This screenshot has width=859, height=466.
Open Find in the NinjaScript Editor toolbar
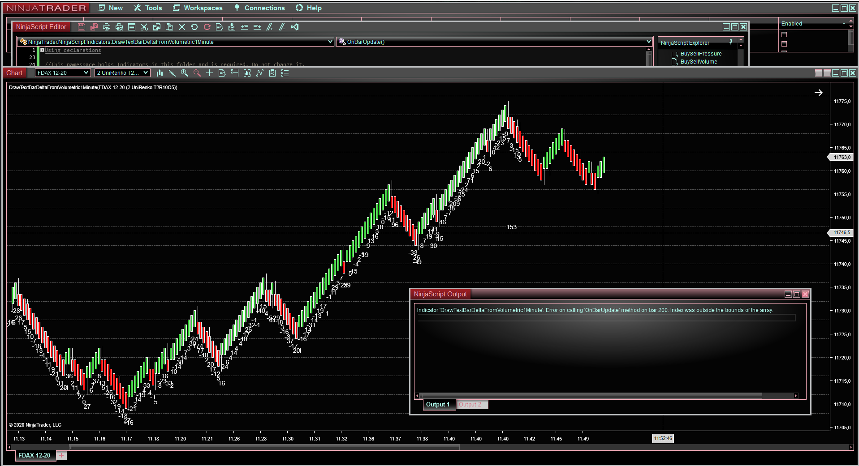tap(220, 27)
